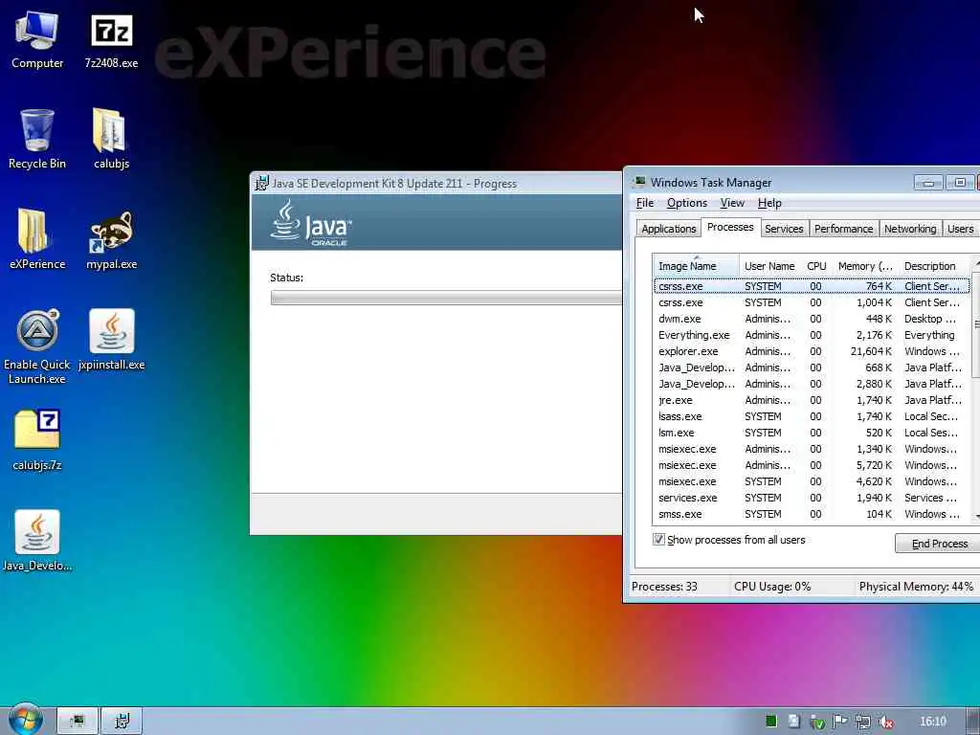Click Java installer taskbar button
Image resolution: width=980 pixels, height=735 pixels.
[122, 722]
